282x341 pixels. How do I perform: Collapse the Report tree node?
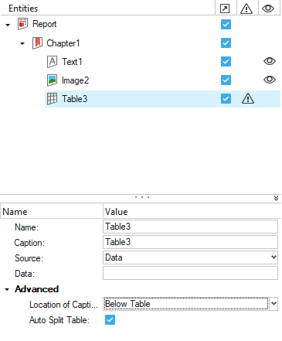point(8,25)
